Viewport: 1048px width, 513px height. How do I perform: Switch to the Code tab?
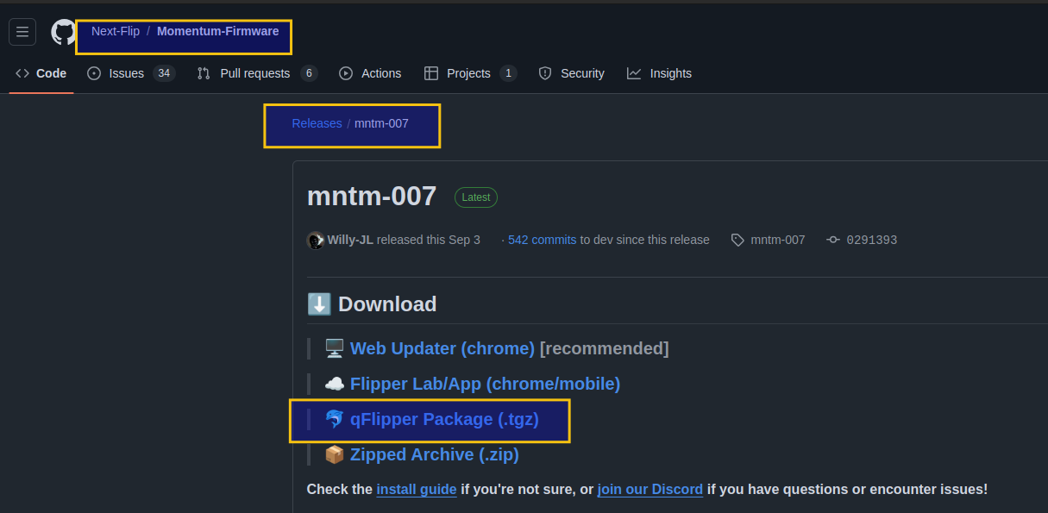(x=41, y=73)
